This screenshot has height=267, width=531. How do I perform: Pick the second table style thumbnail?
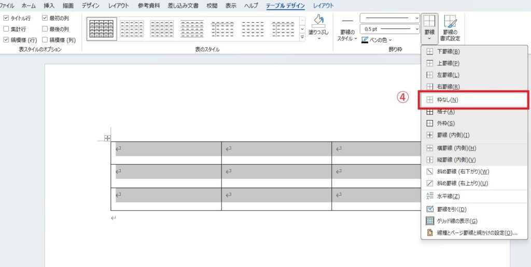(x=132, y=29)
